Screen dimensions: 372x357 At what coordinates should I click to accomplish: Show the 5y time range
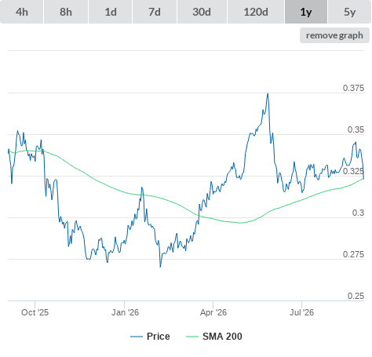click(350, 12)
